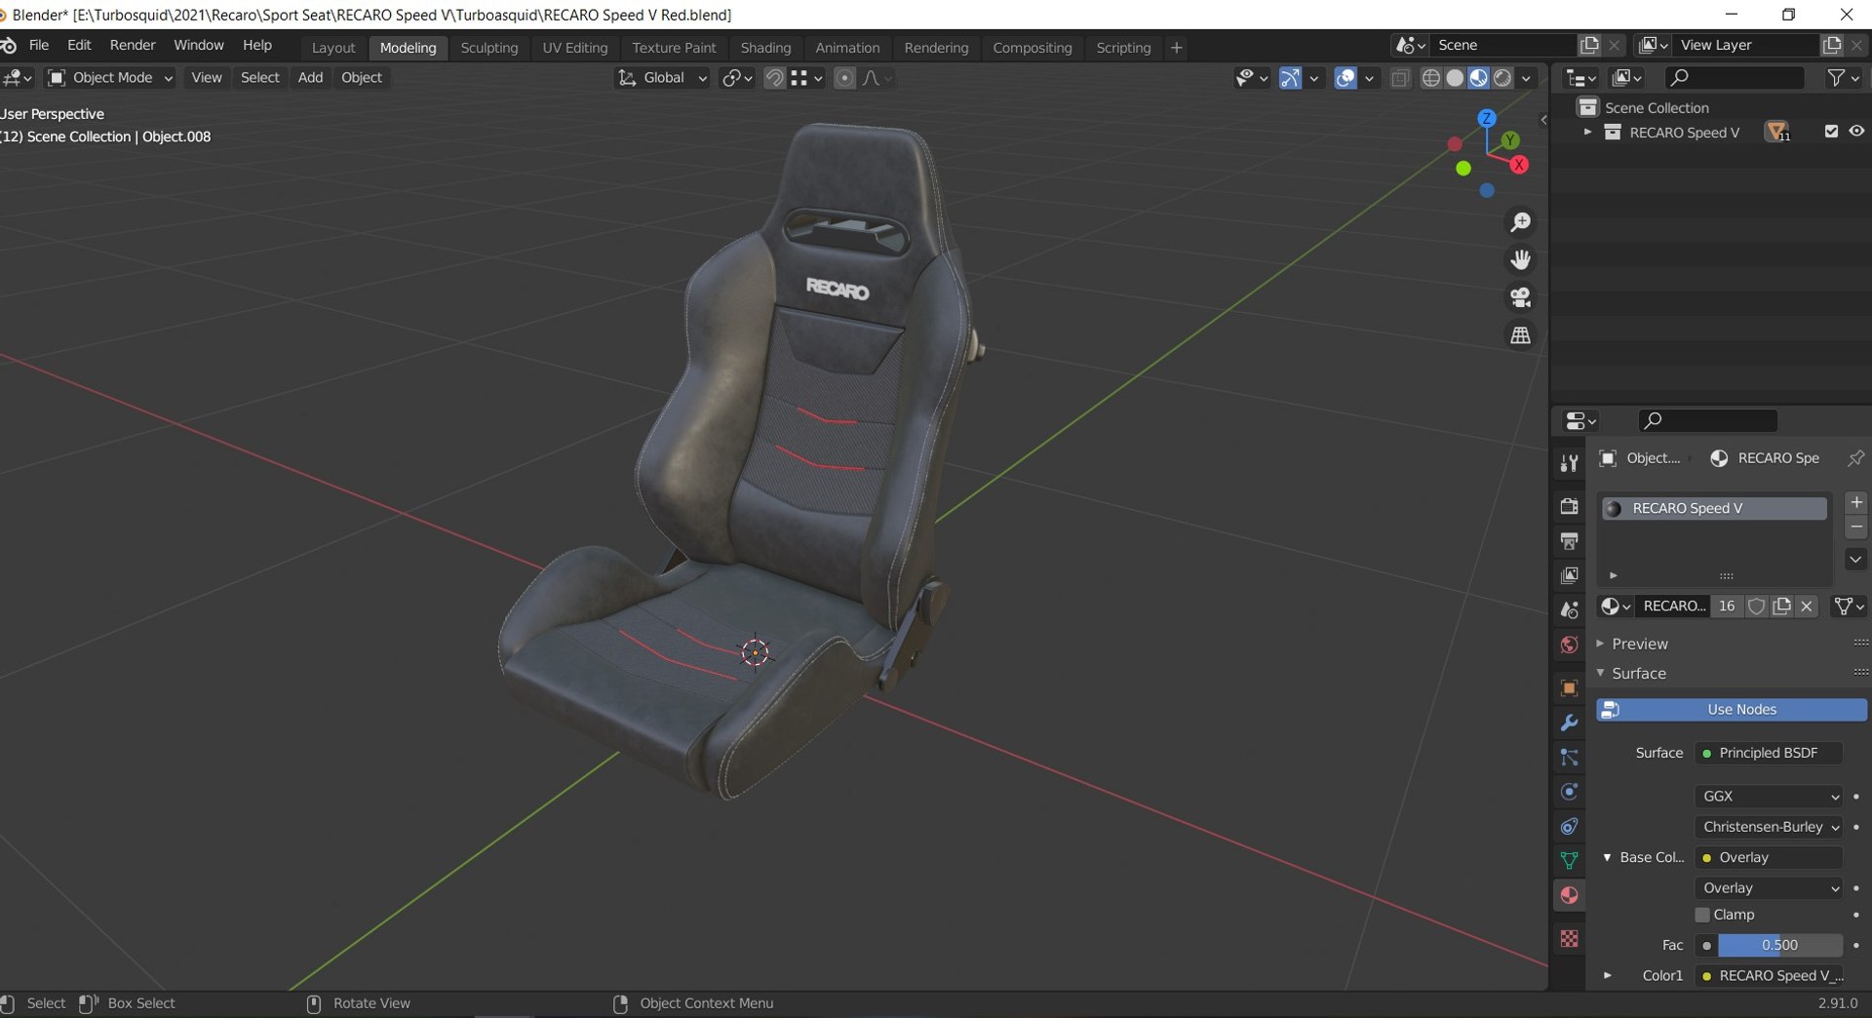Collapse the Base Color expander
This screenshot has width=1872, height=1018.
pyautogui.click(x=1607, y=857)
